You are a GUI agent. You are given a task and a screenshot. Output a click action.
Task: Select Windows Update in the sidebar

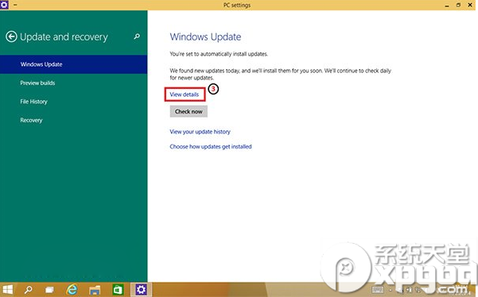click(x=73, y=64)
